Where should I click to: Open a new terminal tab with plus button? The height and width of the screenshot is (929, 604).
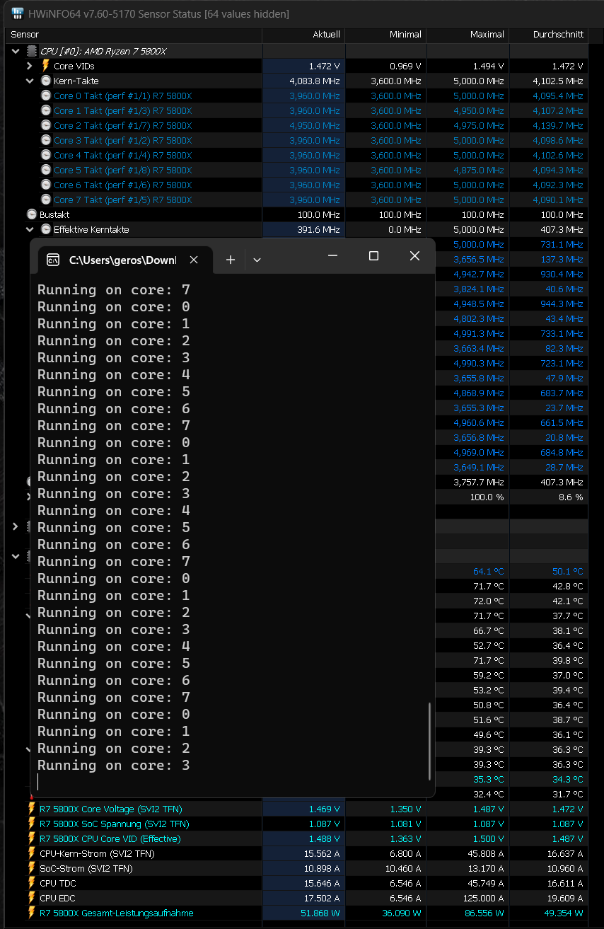point(230,260)
